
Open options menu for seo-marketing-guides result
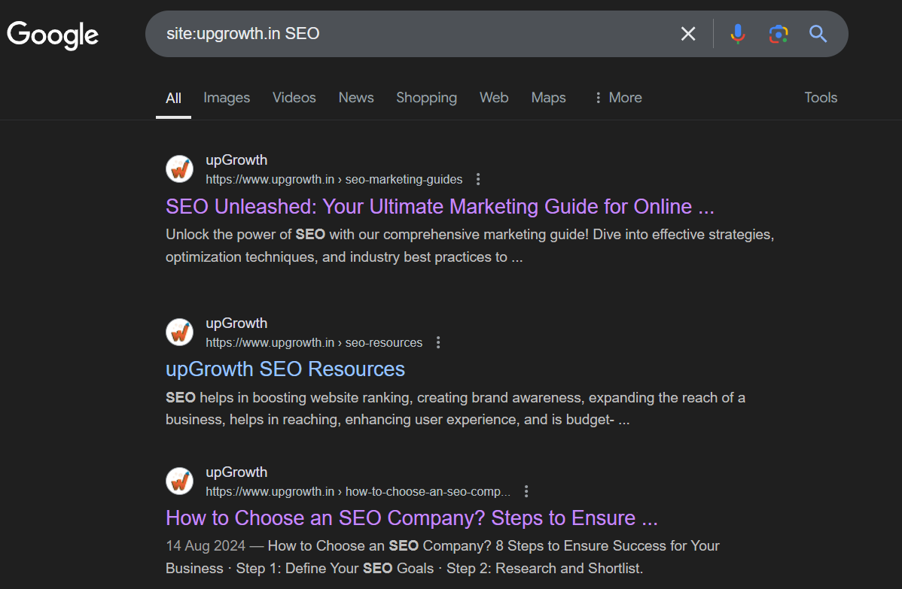tap(478, 179)
